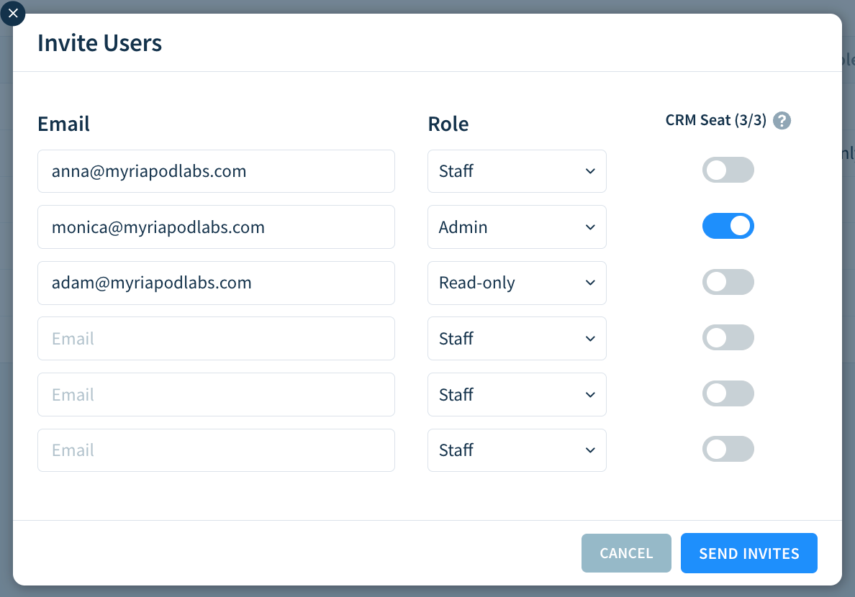Focus the fourth empty Email input field
The image size is (855, 597).
[x=216, y=338]
